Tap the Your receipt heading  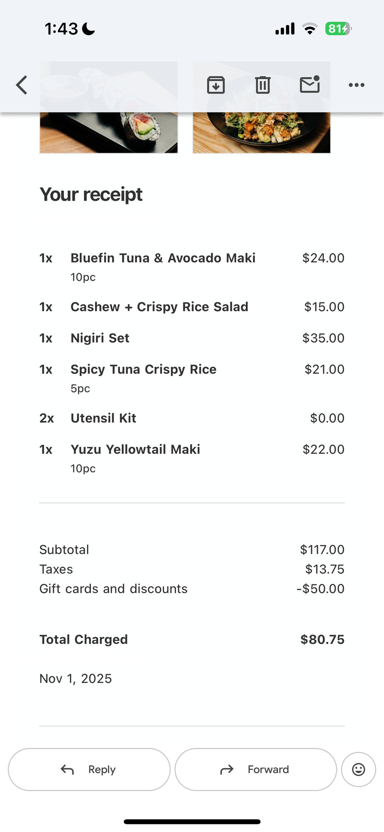coord(91,194)
